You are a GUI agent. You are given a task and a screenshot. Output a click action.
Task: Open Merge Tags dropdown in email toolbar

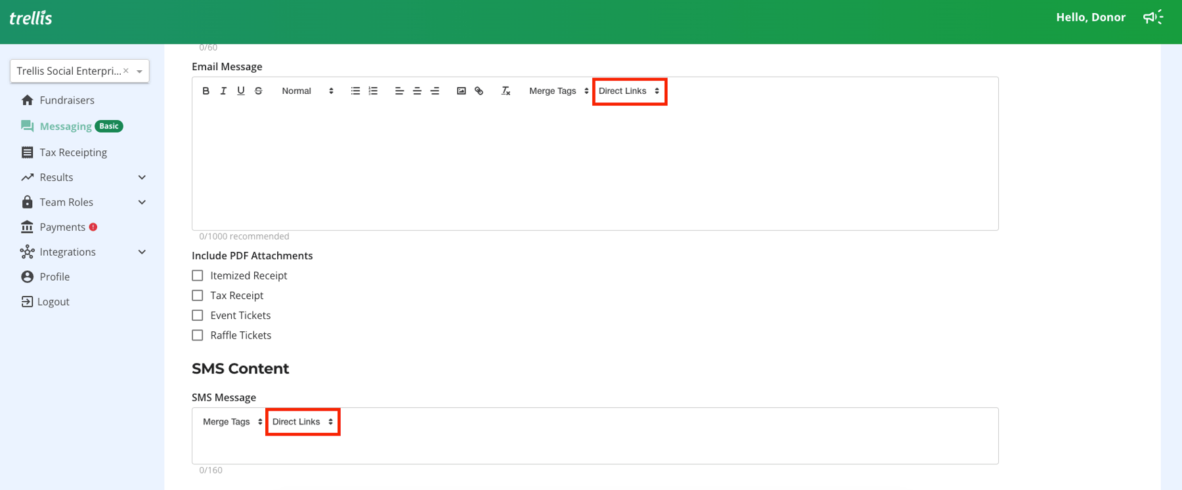pyautogui.click(x=559, y=91)
